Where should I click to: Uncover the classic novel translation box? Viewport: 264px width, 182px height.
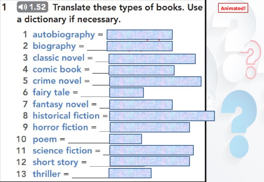152,59
